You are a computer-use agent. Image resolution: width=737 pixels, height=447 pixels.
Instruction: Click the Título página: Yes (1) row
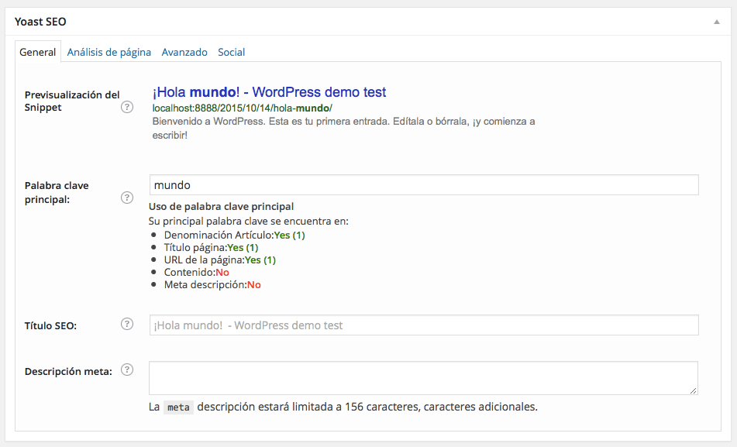(x=211, y=248)
